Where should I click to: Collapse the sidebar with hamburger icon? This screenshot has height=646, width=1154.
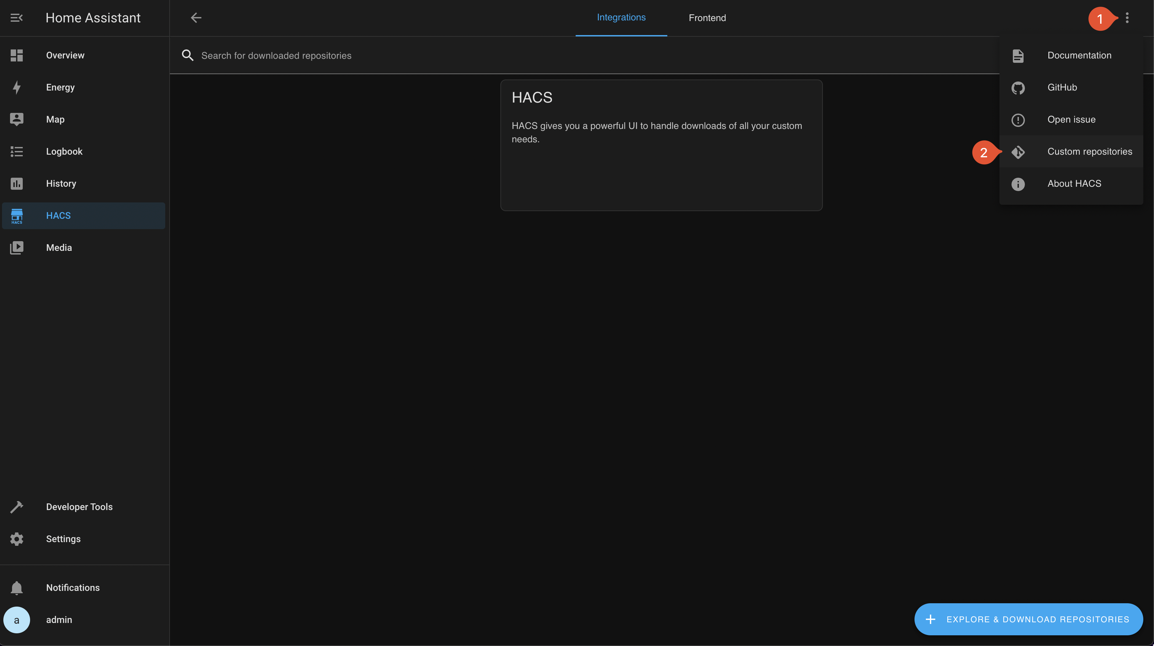coord(17,18)
